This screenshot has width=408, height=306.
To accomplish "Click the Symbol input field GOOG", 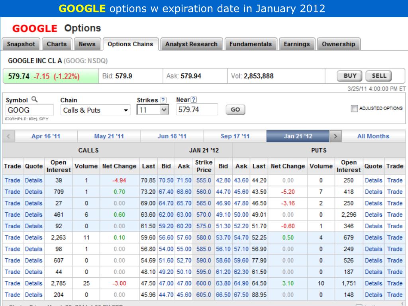I will tap(29, 110).
